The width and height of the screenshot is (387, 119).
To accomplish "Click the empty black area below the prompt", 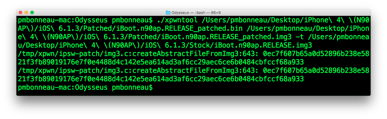I will coord(193,93).
